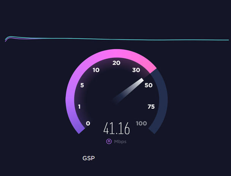
Task: Select the 5 mark on the gauge
Action: click(x=82, y=85)
